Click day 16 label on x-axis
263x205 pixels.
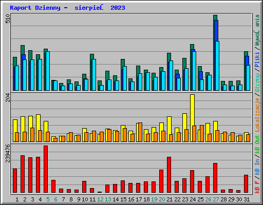coord(131,199)
